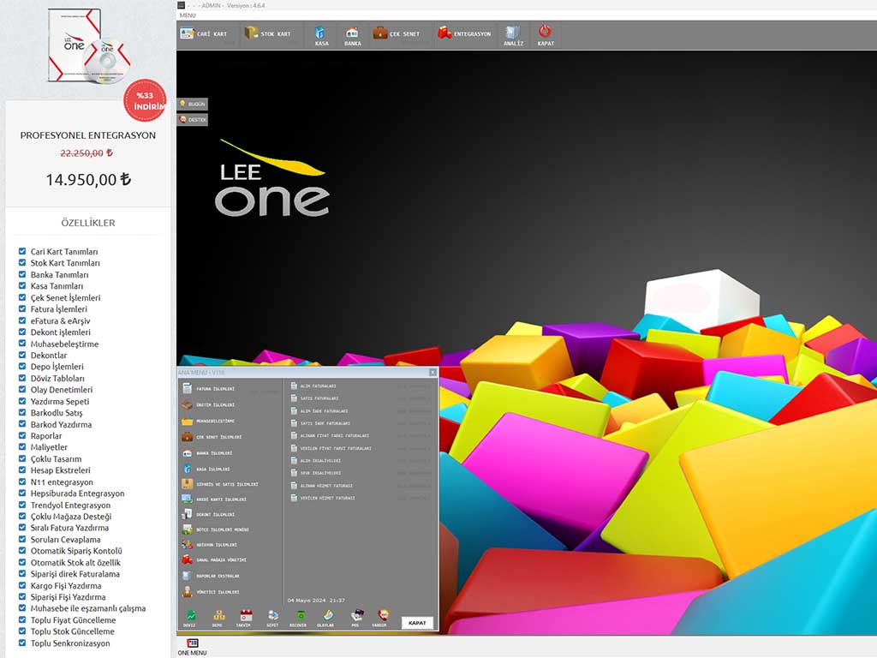The height and width of the screenshot is (658, 877).
Task: Open the POS icon in Ana Menu
Action: pyautogui.click(x=356, y=619)
